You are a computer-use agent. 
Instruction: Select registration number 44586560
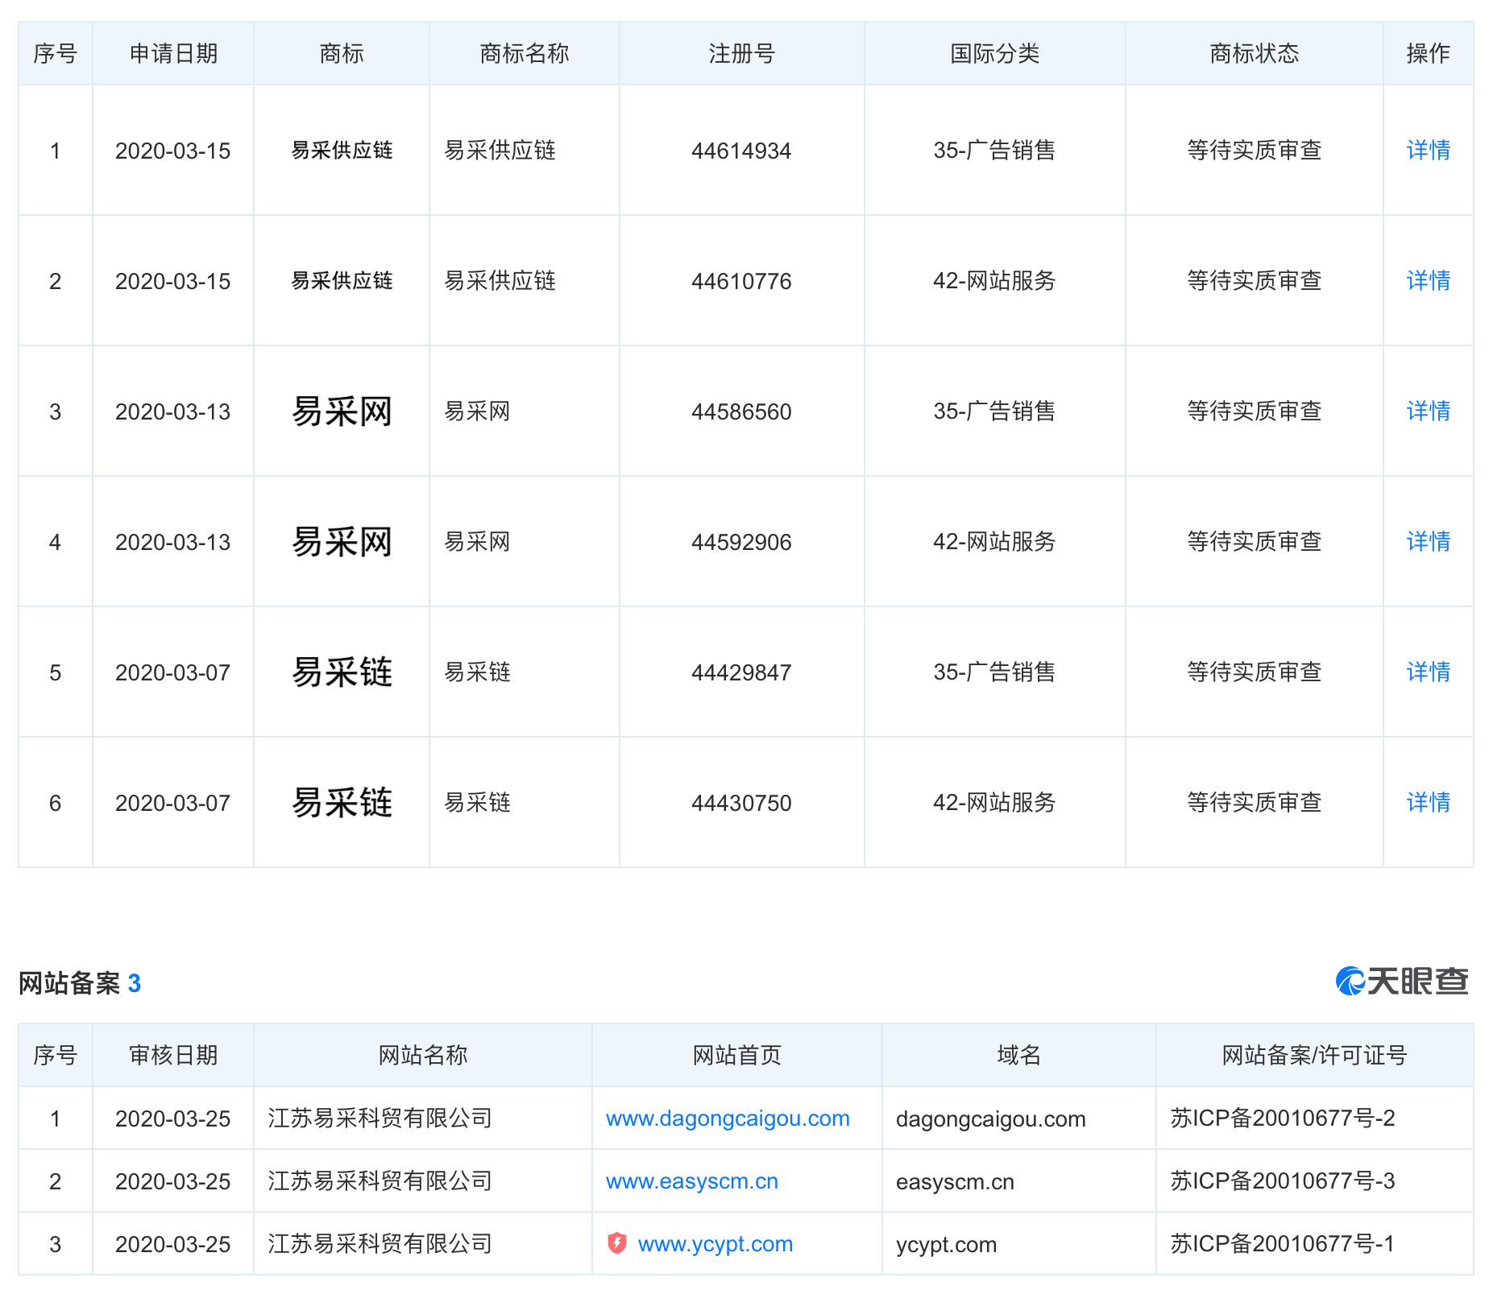741,411
